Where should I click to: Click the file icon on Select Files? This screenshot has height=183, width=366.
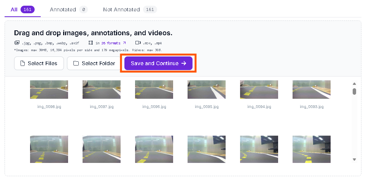(22, 63)
